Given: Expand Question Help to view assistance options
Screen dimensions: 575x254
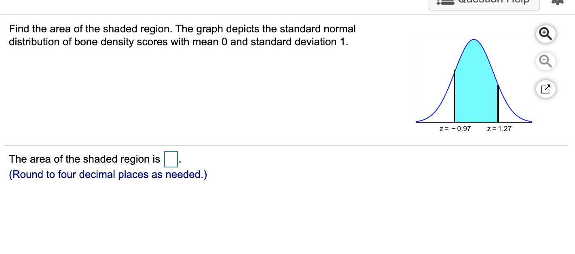Looking at the screenshot, I should pyautogui.click(x=484, y=3).
